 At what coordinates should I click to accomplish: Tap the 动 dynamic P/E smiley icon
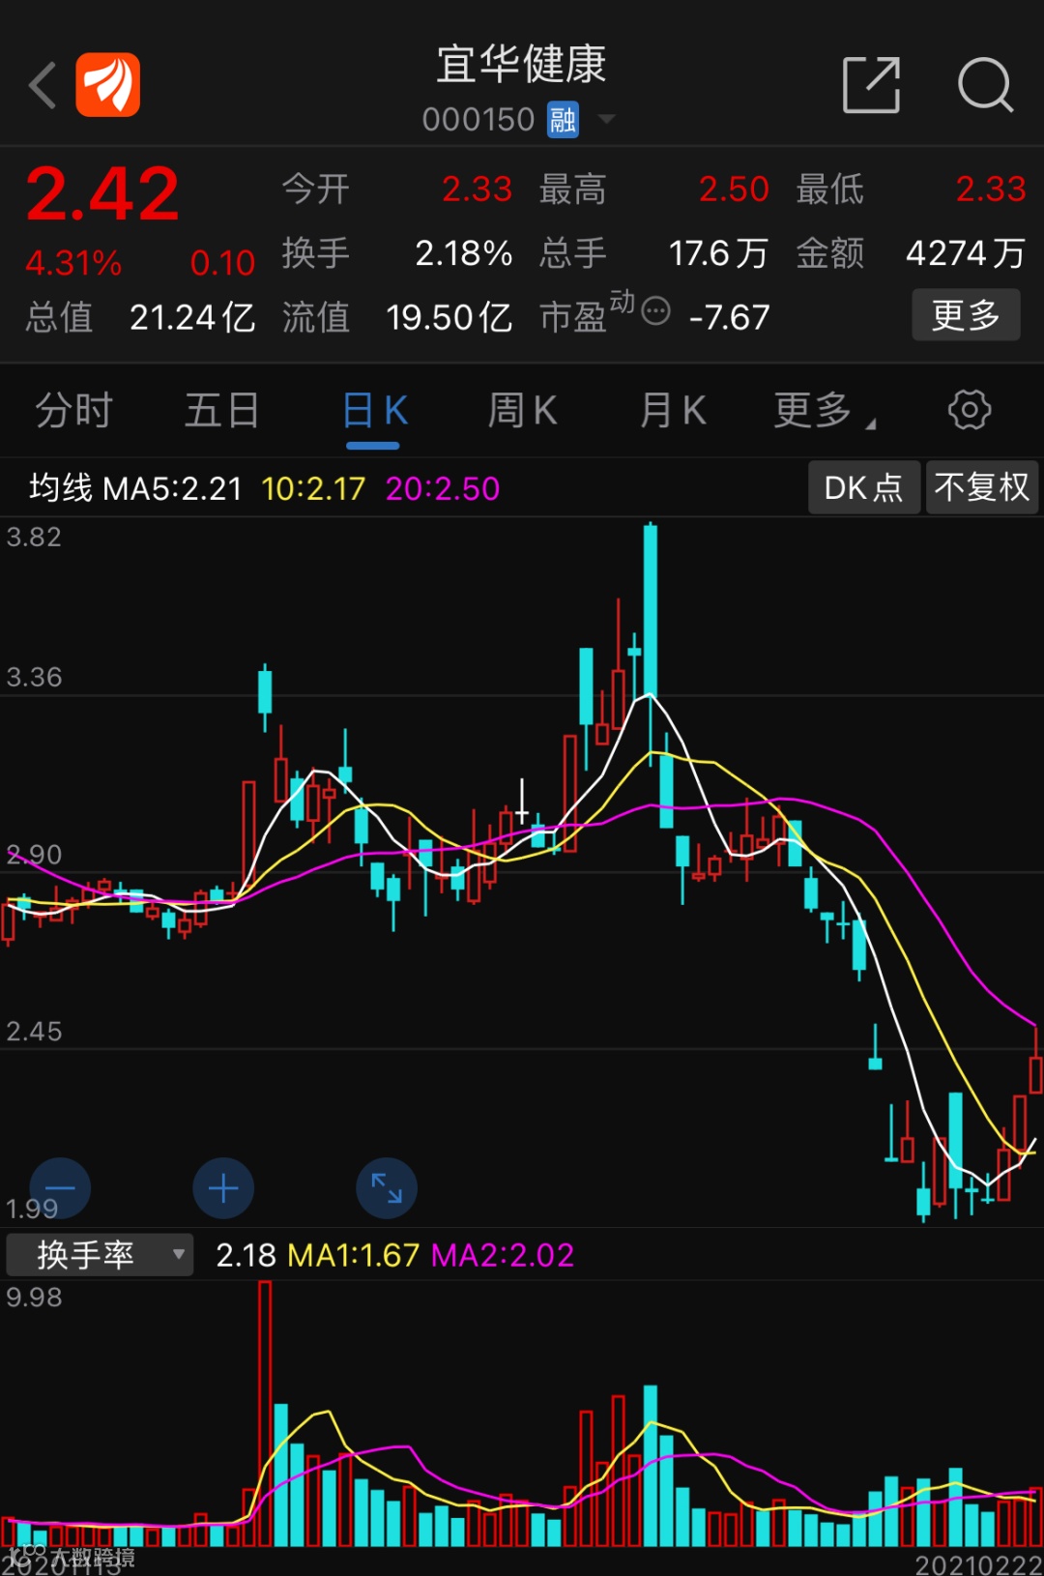655,310
